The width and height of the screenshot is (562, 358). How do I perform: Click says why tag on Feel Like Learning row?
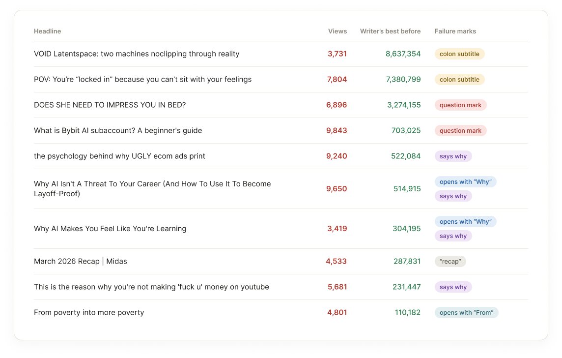click(453, 236)
